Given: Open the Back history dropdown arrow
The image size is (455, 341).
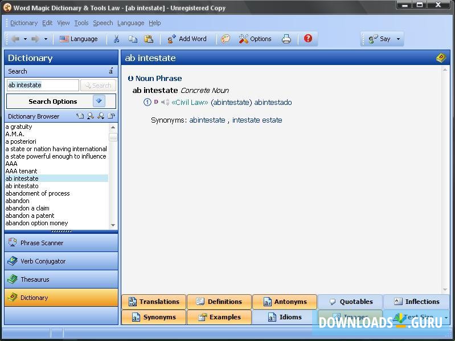Looking at the screenshot, I should 25,39.
